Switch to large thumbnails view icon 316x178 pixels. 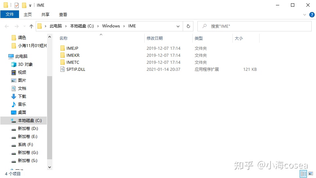[x=311, y=174]
